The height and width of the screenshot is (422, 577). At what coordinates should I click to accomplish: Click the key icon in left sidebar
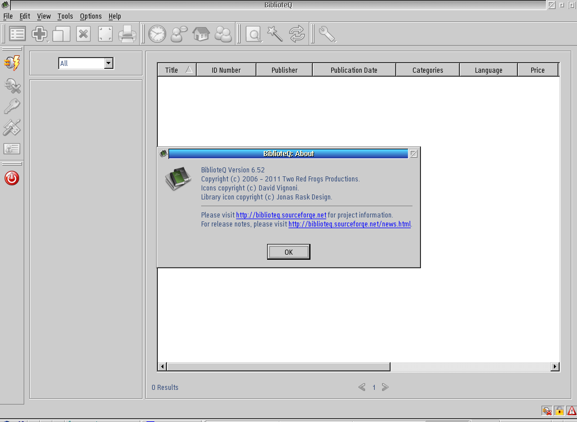(12, 106)
